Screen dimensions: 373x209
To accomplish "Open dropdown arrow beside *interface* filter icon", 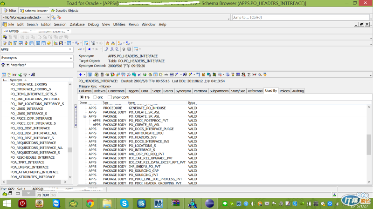I will coord(7,65).
